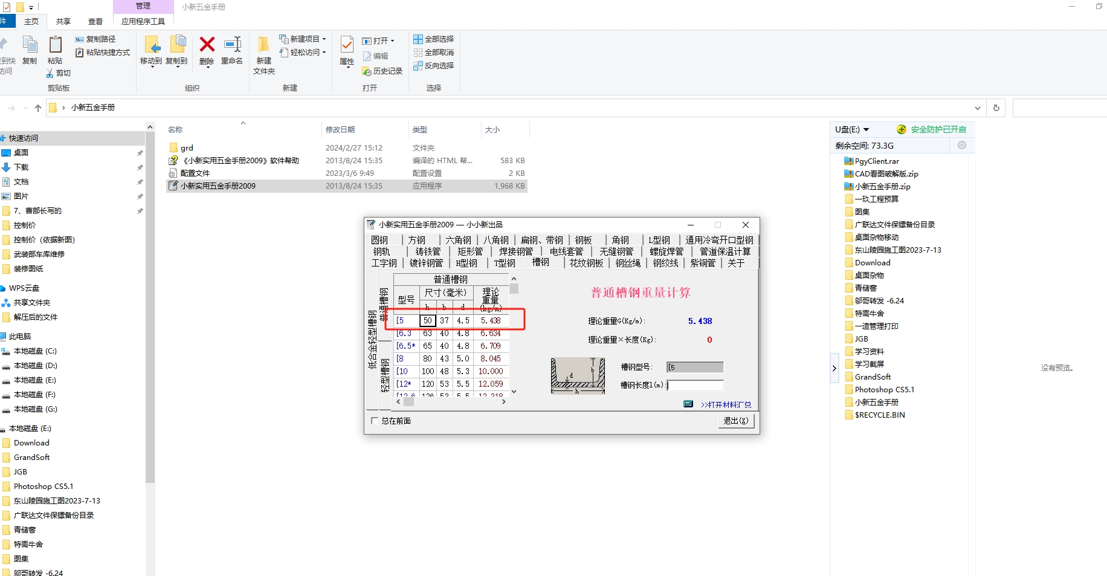The image size is (1107, 576).
Task: Select the [6.3 row in the table
Action: click(451, 334)
